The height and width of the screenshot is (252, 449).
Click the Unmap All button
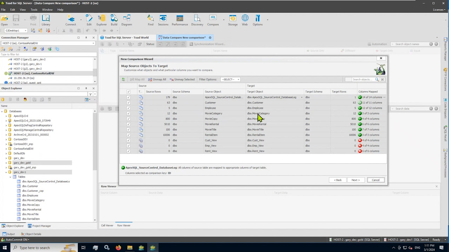click(x=157, y=79)
